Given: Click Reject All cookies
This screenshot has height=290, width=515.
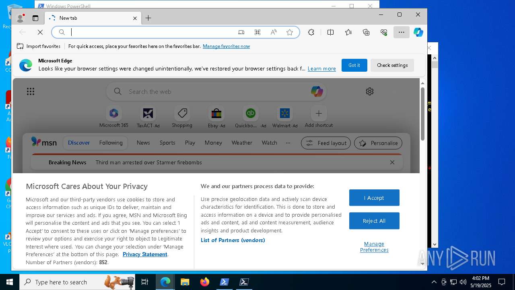Looking at the screenshot, I should [x=374, y=221].
